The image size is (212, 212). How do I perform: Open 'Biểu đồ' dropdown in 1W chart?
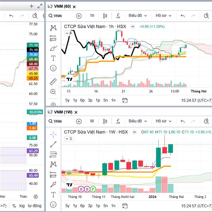click(x=137, y=121)
